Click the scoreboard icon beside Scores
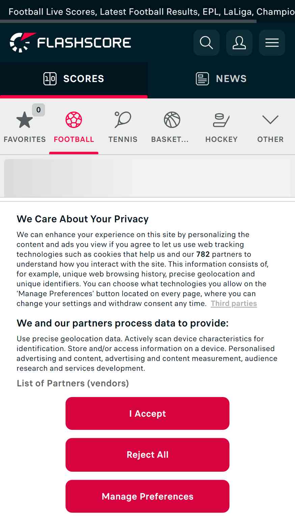The width and height of the screenshot is (295, 525). 50,79
